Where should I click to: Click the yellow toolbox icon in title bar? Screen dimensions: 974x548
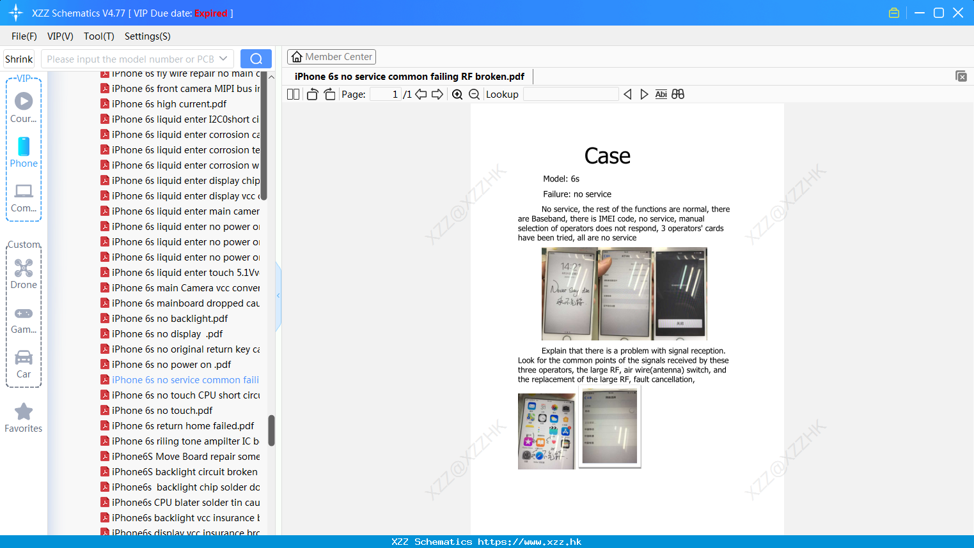(894, 13)
